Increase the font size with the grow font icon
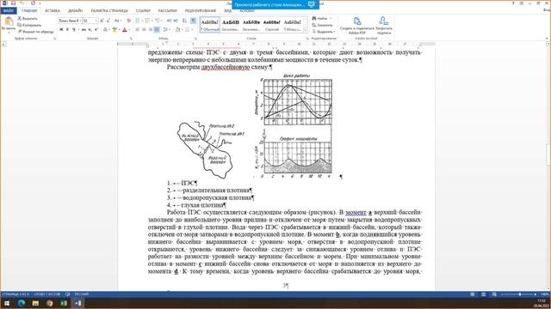Screen dimensions: 551x309 click(102, 21)
